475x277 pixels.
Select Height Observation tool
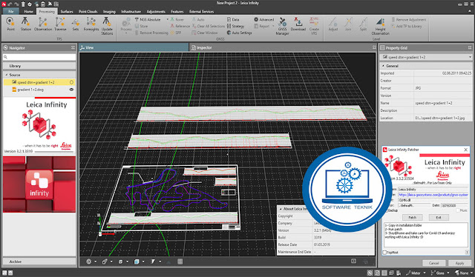click(380, 26)
